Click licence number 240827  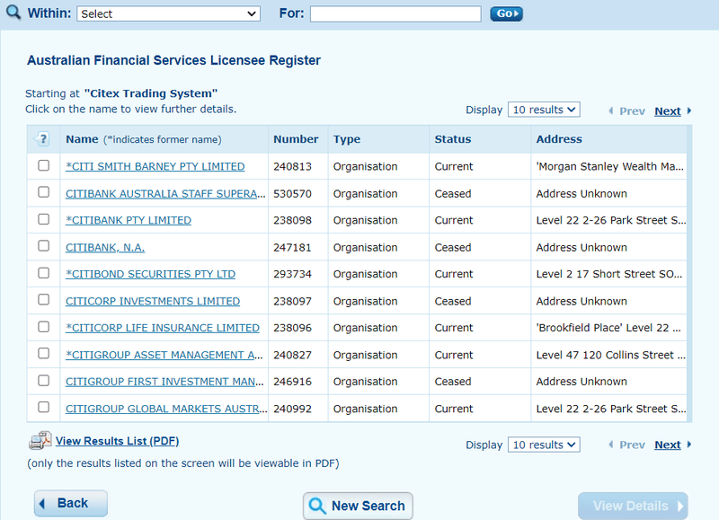pyautogui.click(x=293, y=355)
